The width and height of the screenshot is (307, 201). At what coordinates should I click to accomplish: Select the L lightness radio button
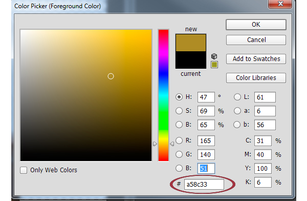[x=237, y=97]
